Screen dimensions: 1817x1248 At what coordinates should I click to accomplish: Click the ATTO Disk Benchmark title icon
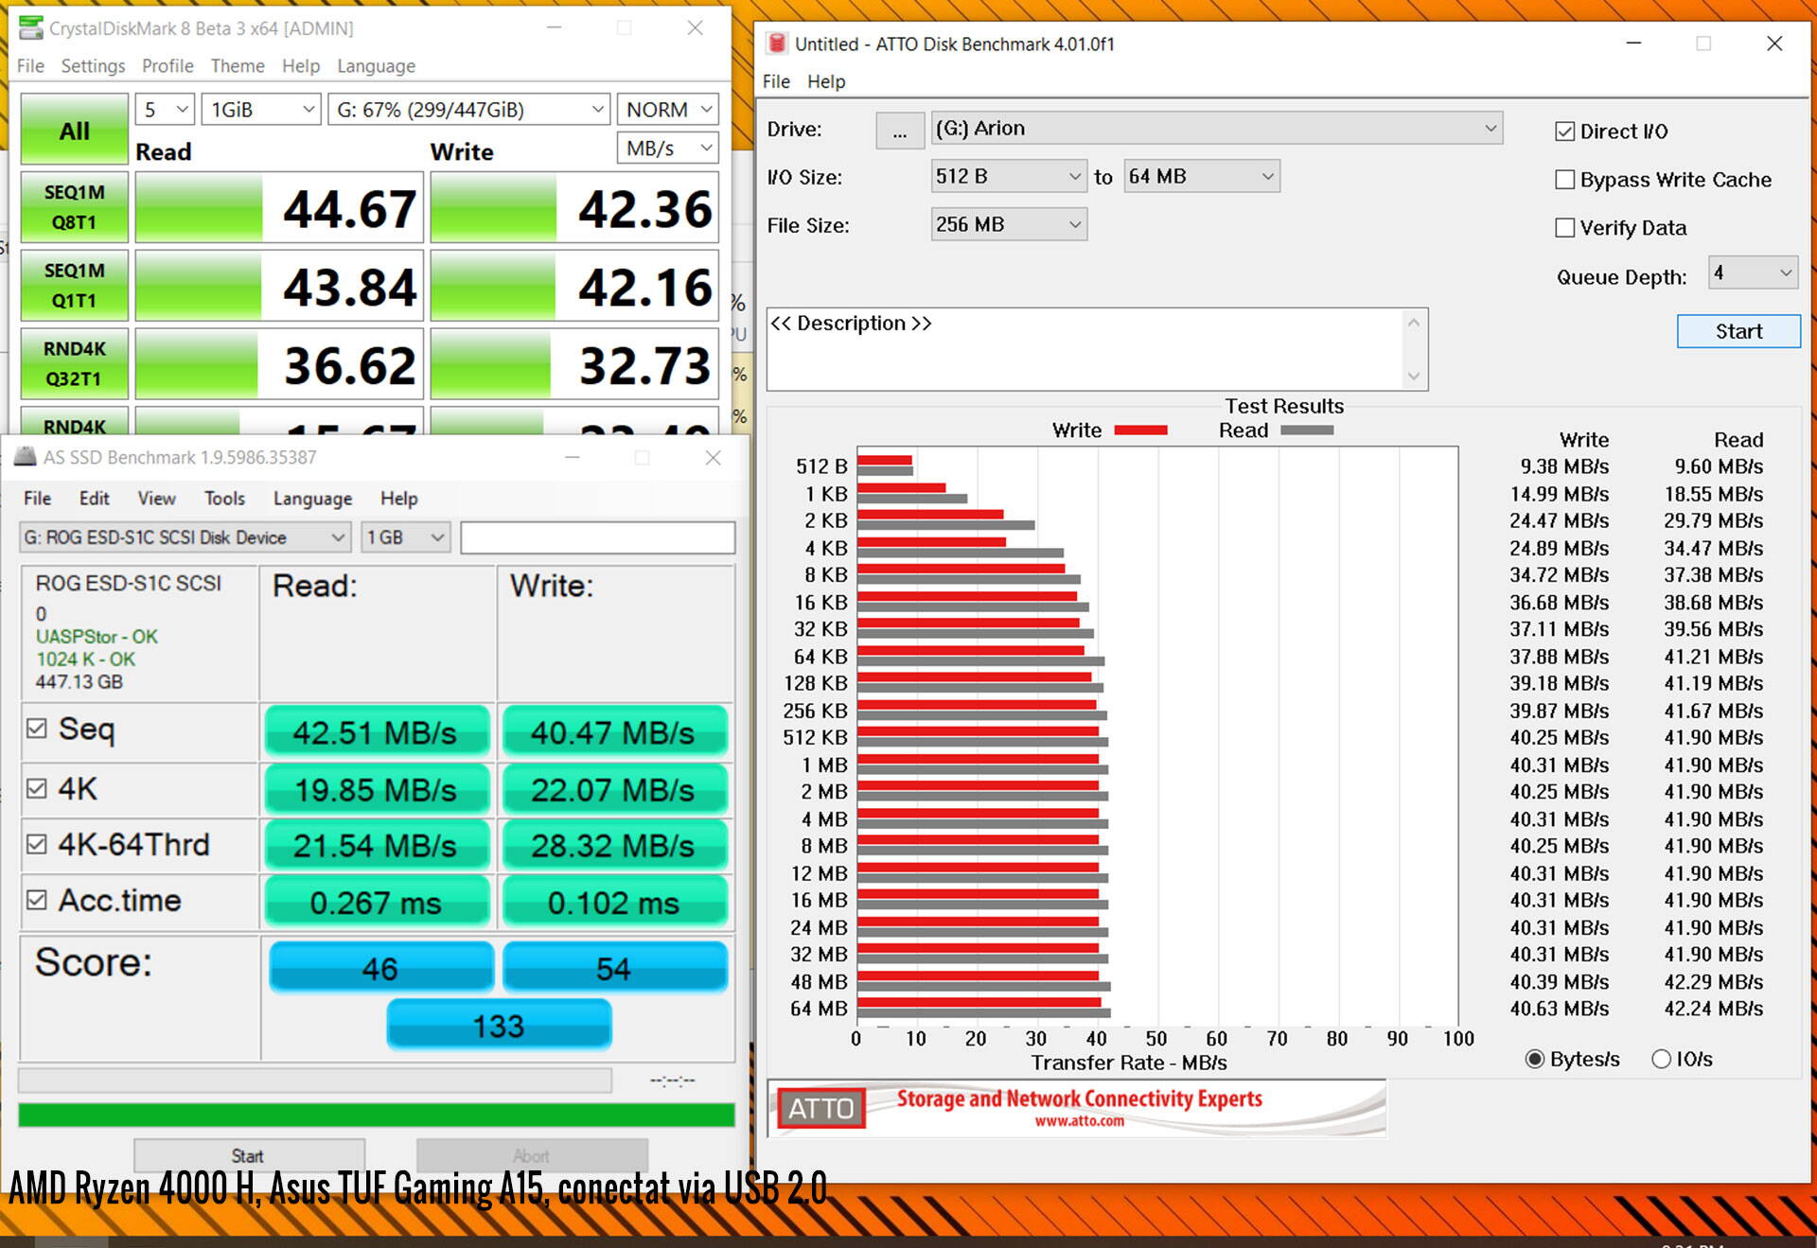[777, 44]
